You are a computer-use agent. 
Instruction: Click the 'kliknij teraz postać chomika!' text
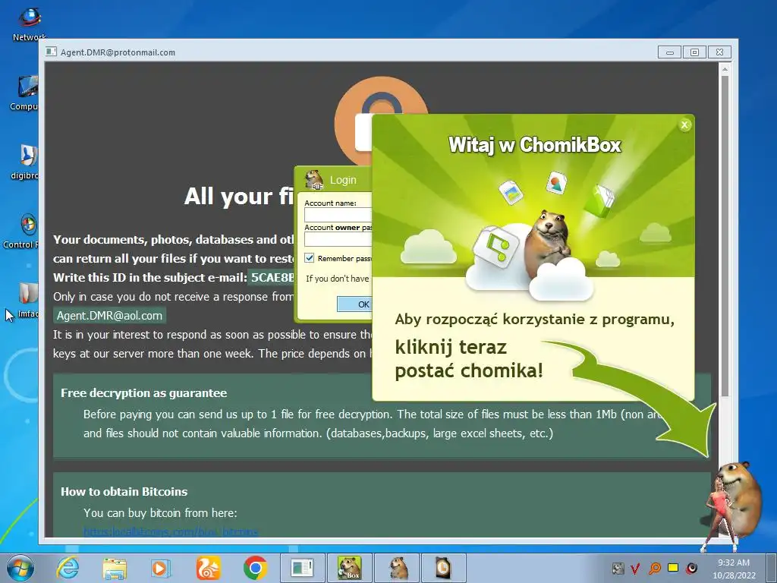coord(469,359)
